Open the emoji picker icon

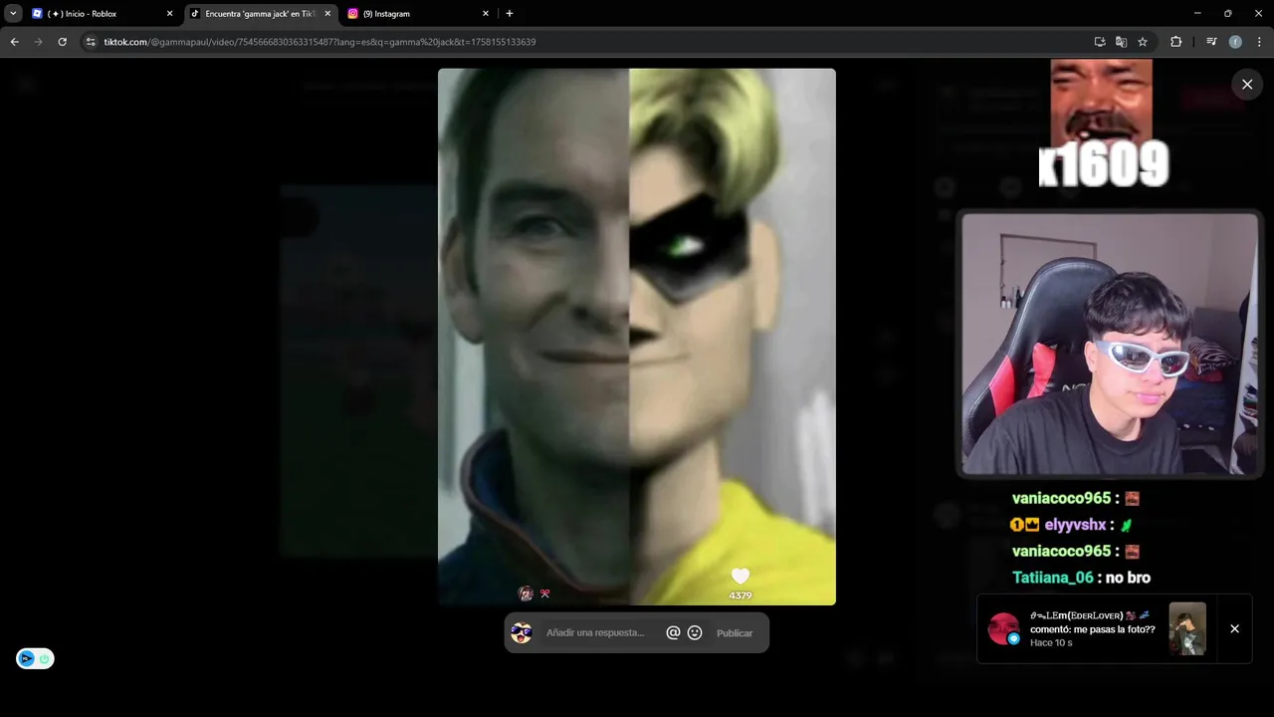pyautogui.click(x=695, y=632)
